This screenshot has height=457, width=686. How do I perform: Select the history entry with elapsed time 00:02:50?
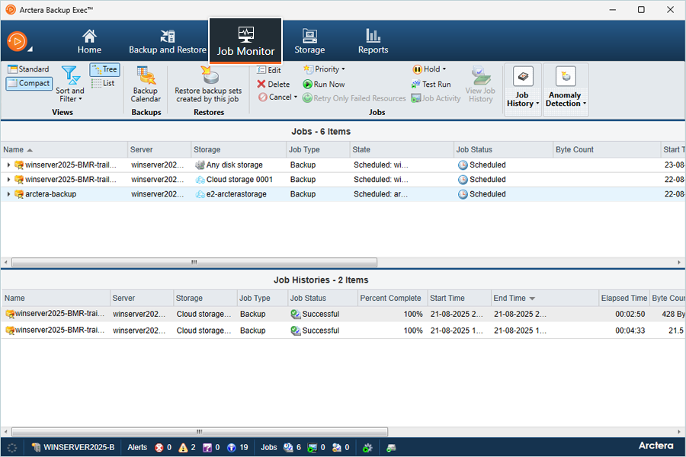tap(343, 314)
